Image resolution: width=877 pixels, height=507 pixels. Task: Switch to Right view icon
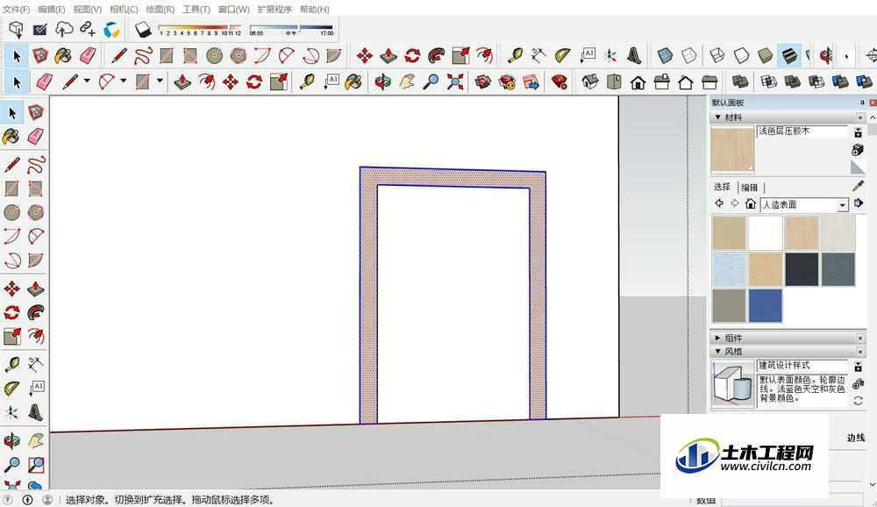coord(661,82)
